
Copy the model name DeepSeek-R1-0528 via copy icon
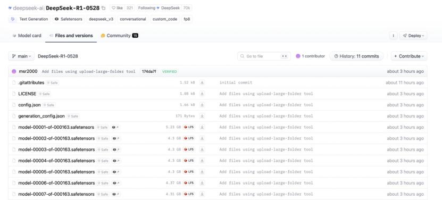click(x=104, y=8)
